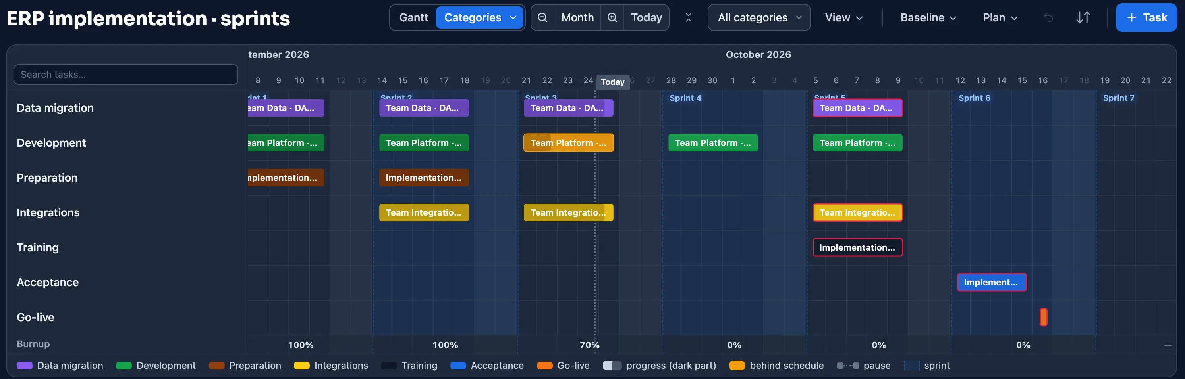Click the 70% burnup value
The height and width of the screenshot is (379, 1185).
(589, 345)
